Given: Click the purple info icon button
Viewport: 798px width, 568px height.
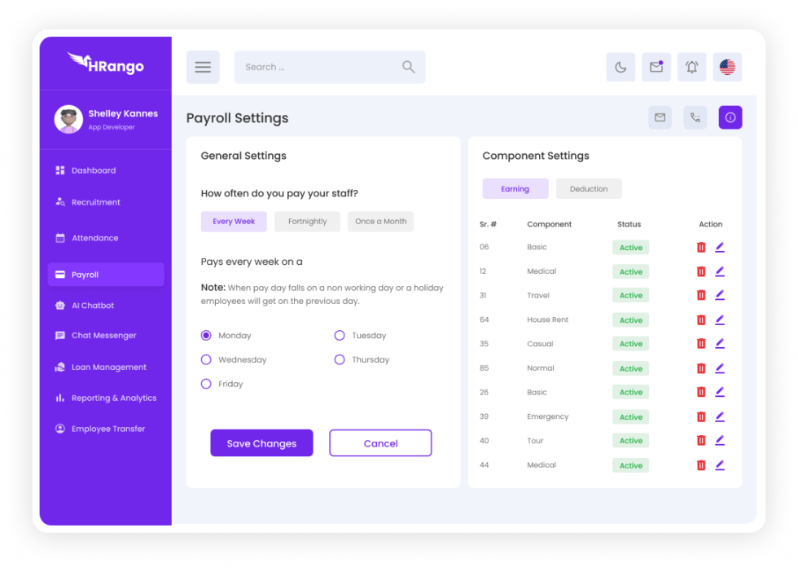Looking at the screenshot, I should pos(730,117).
